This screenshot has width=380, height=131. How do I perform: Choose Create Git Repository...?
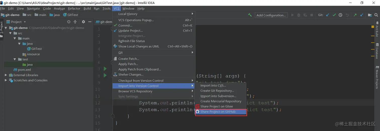pyautogui.click(x=221, y=90)
